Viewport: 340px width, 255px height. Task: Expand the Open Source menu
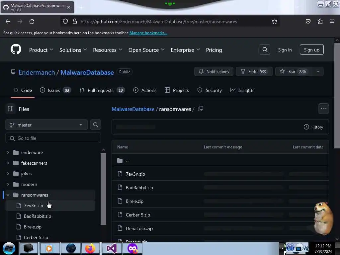click(146, 50)
